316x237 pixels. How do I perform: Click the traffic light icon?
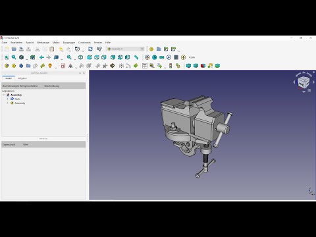click(x=171, y=66)
